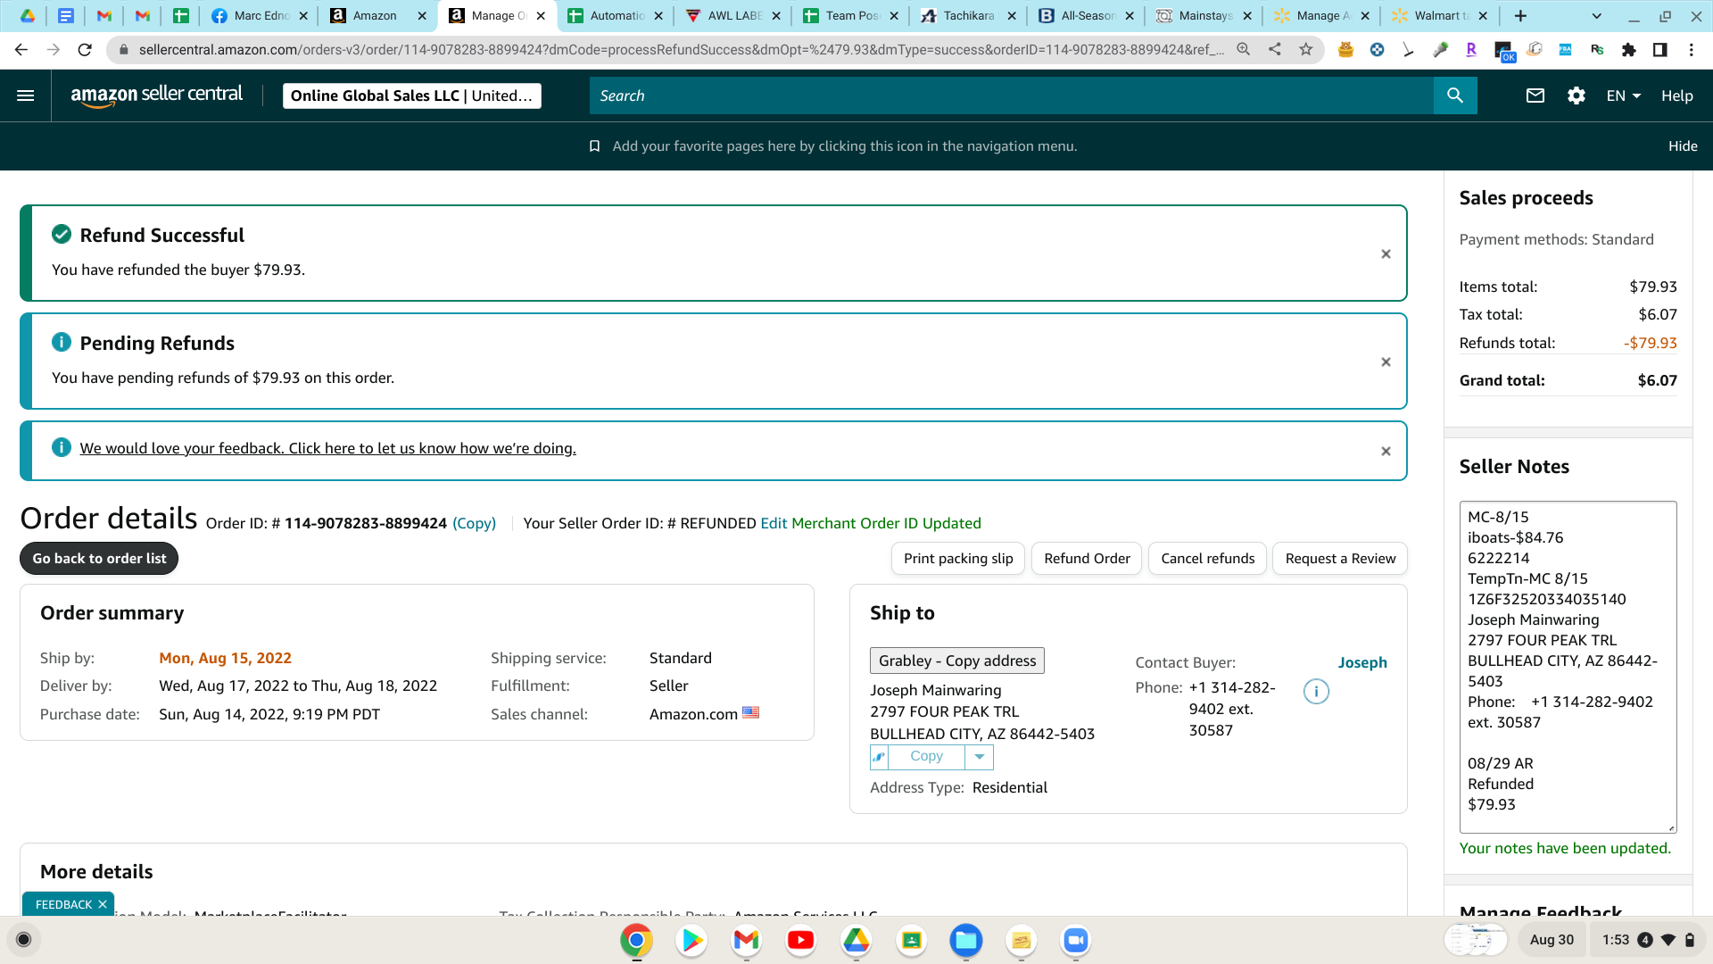Click the Aug 30 date in shelf
1713x964 pixels.
click(x=1552, y=940)
